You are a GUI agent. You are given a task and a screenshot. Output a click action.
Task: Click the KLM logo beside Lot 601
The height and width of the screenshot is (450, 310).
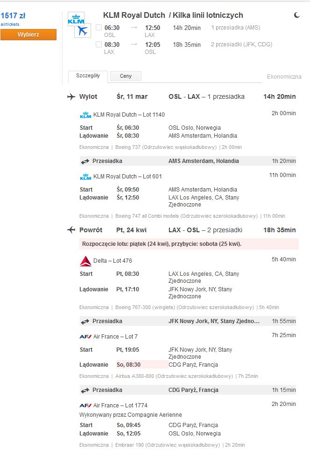click(x=85, y=177)
